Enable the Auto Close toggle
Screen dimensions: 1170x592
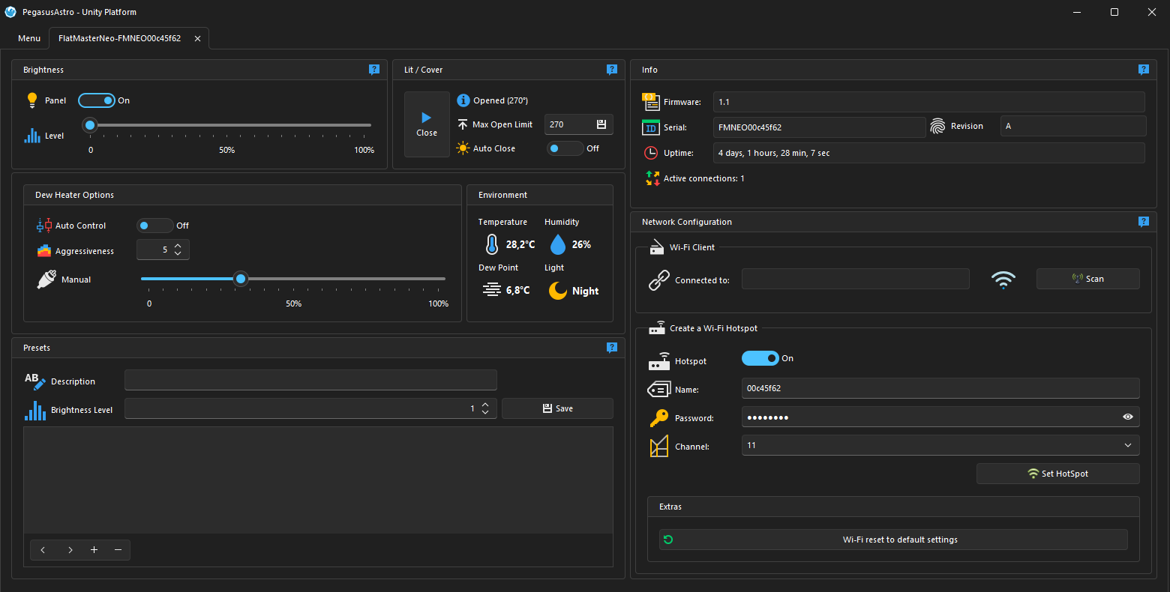coord(565,148)
